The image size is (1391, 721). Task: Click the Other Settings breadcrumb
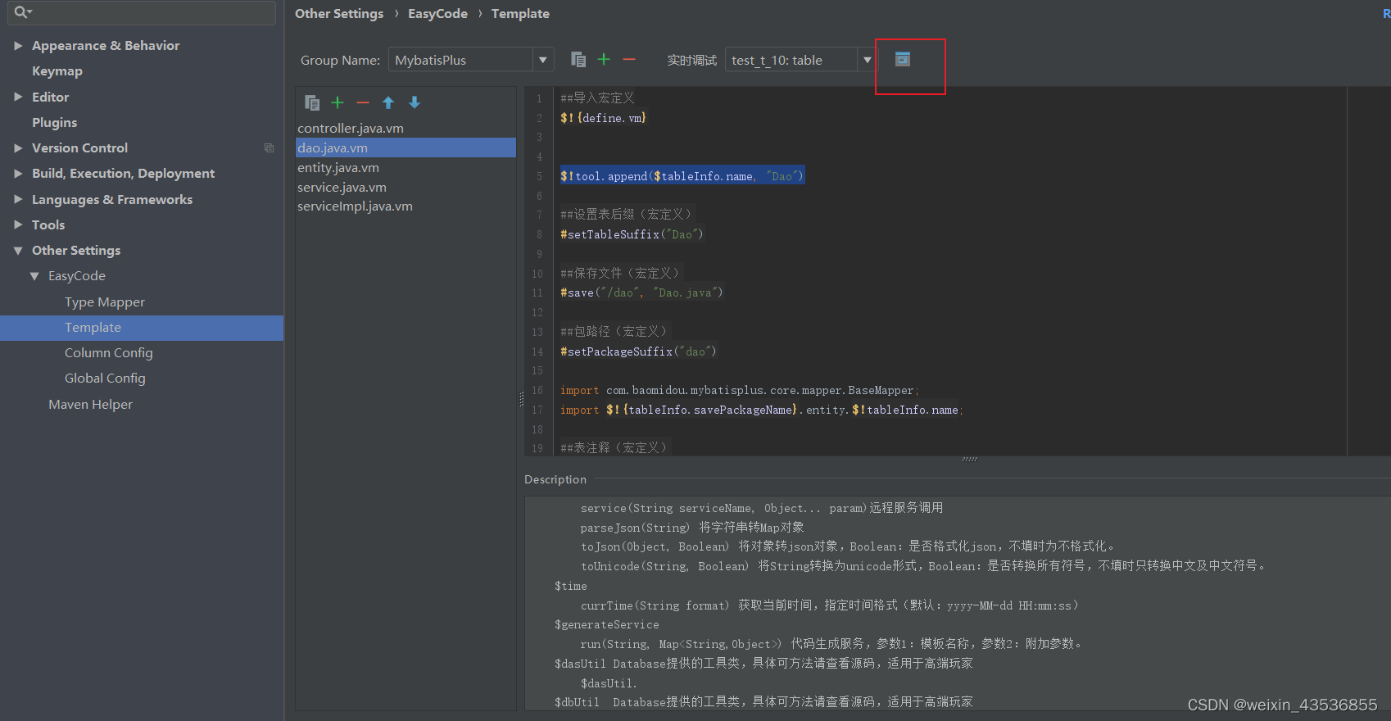pos(339,14)
